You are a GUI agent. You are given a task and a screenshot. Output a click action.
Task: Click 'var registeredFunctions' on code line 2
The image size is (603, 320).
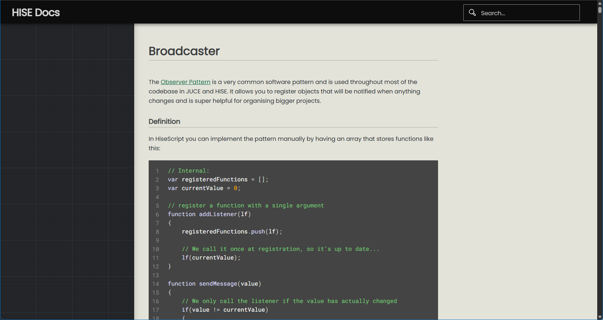pyautogui.click(x=208, y=180)
